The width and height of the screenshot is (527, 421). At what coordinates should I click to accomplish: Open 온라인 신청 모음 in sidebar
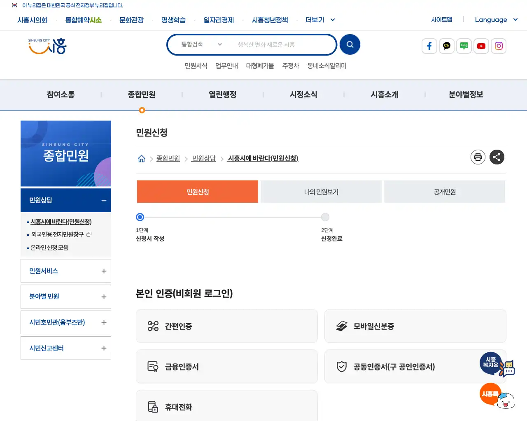pos(49,248)
